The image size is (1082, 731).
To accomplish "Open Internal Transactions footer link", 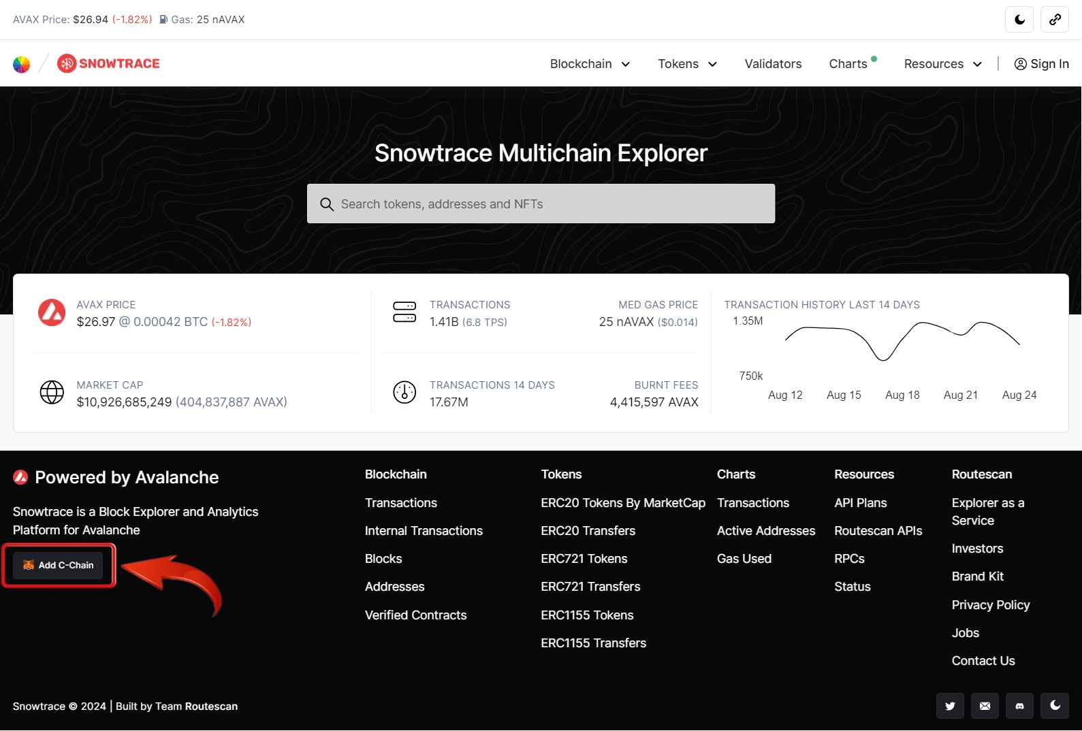I will click(424, 531).
